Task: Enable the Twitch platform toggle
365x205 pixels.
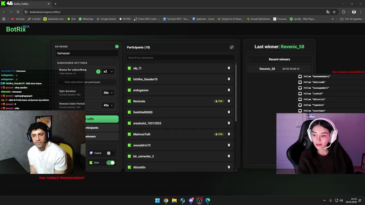Action: (110, 153)
